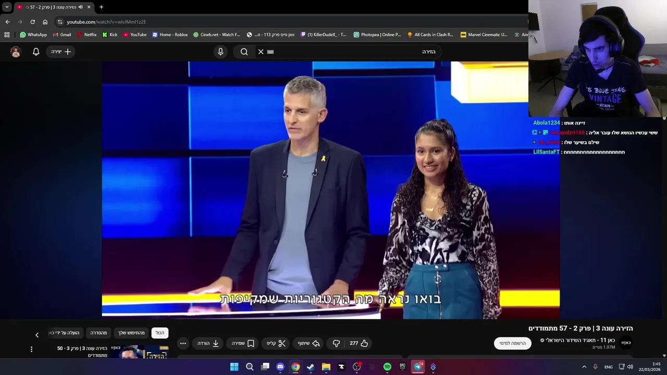This screenshot has height=375, width=667.
Task: Go to the browser home page
Action: point(45,22)
